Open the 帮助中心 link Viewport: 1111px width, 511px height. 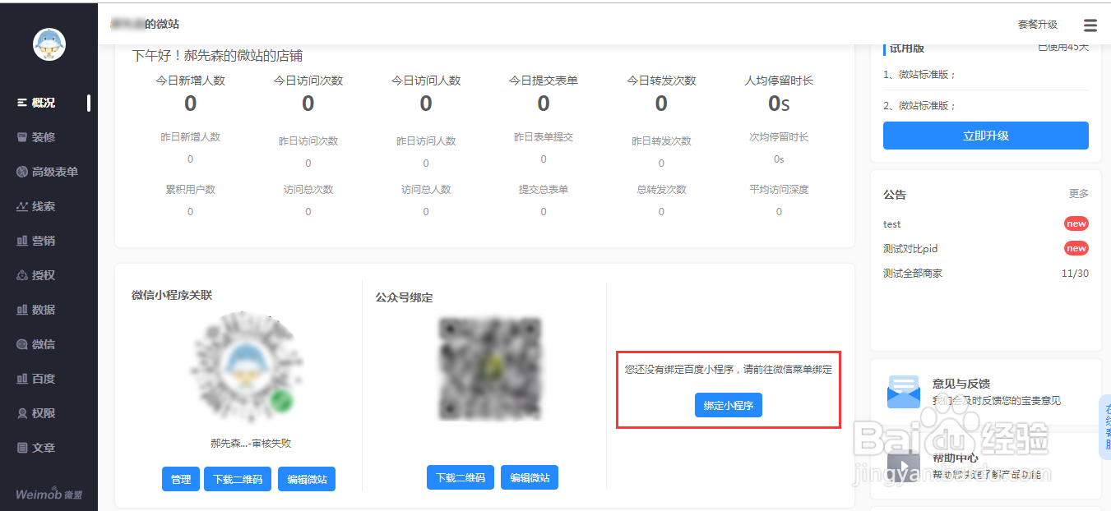[x=956, y=458]
